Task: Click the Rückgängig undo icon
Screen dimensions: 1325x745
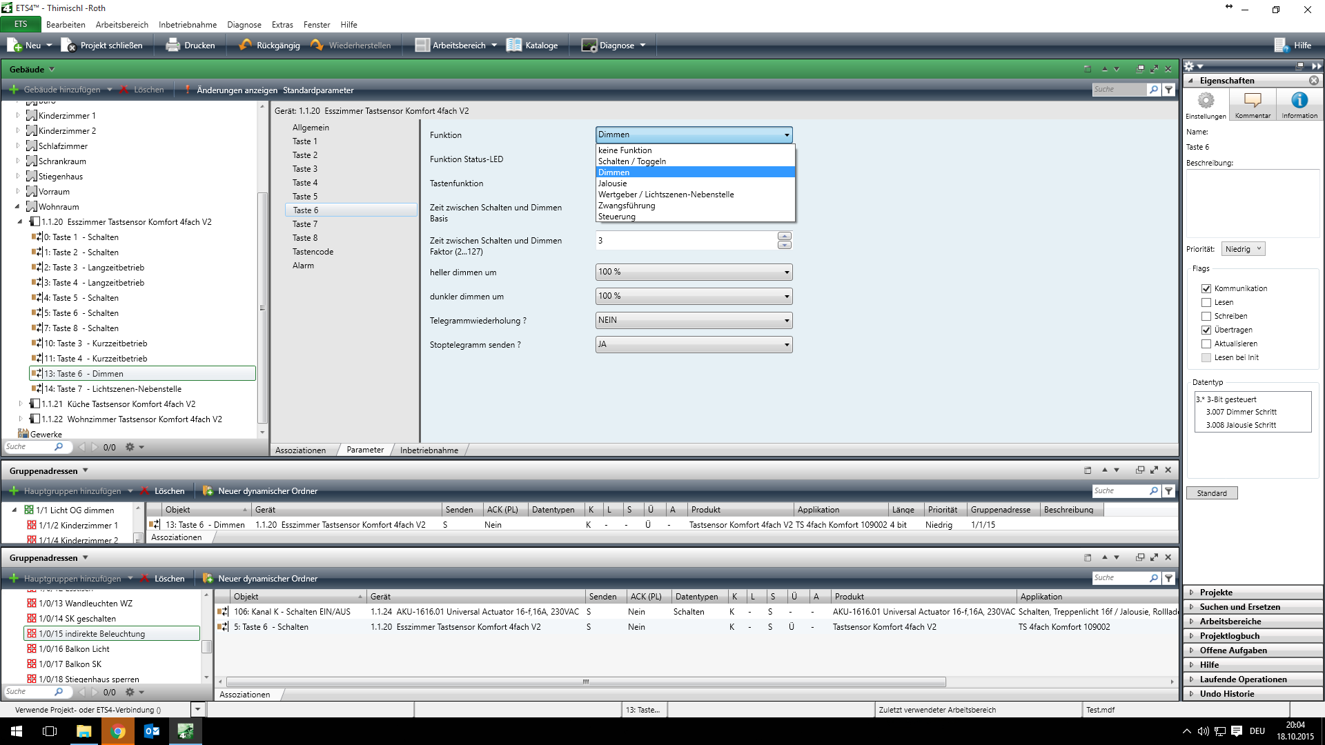Action: click(246, 46)
